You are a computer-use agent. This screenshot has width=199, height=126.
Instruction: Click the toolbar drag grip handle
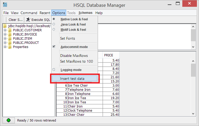4,20
